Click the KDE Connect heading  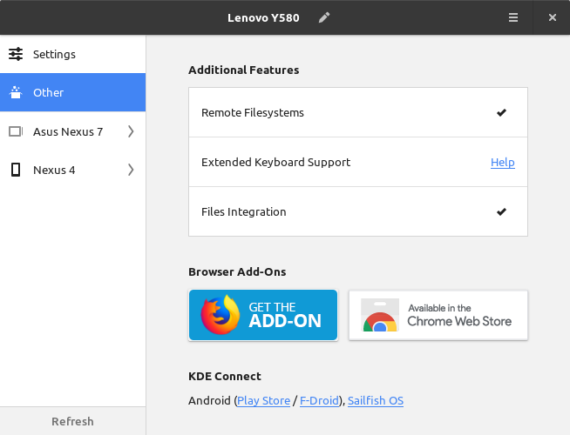225,376
